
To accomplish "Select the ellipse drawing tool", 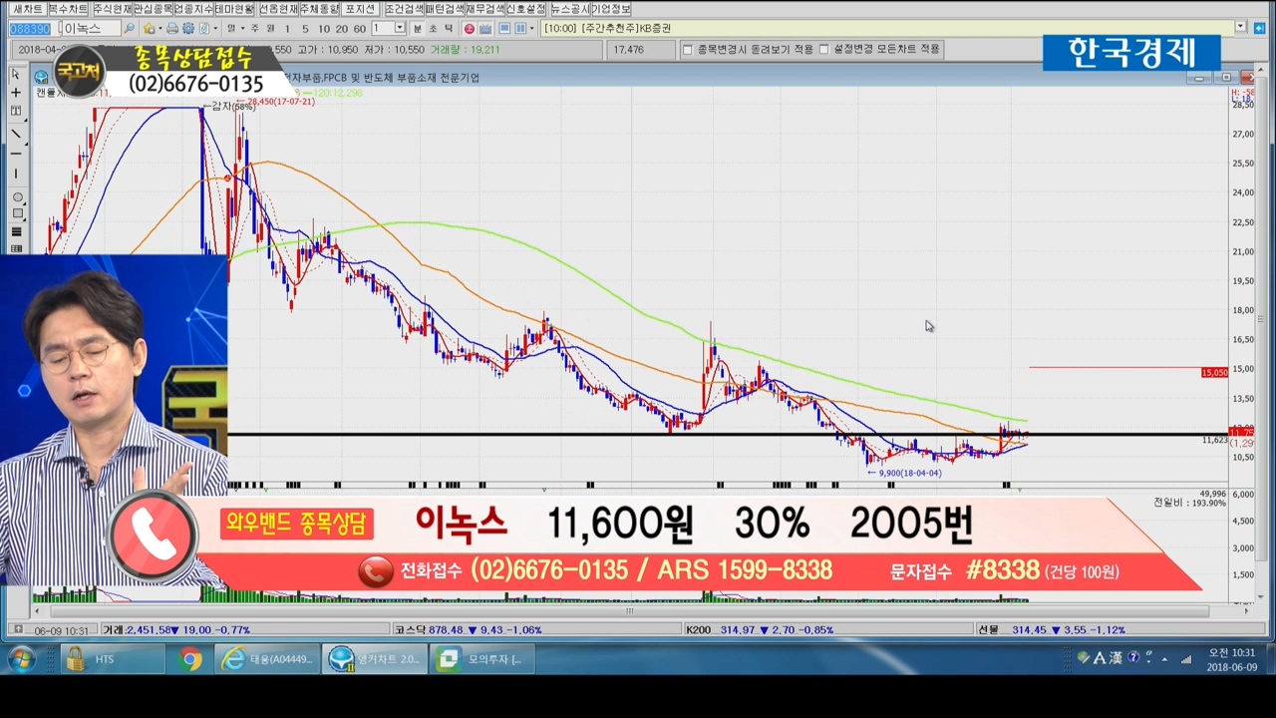I will [x=16, y=197].
